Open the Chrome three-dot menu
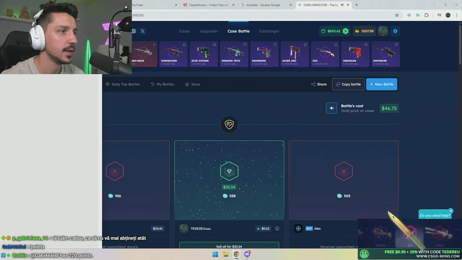The image size is (462, 260). [x=456, y=15]
